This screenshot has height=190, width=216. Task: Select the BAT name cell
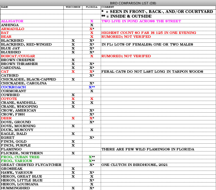coord(32,33)
